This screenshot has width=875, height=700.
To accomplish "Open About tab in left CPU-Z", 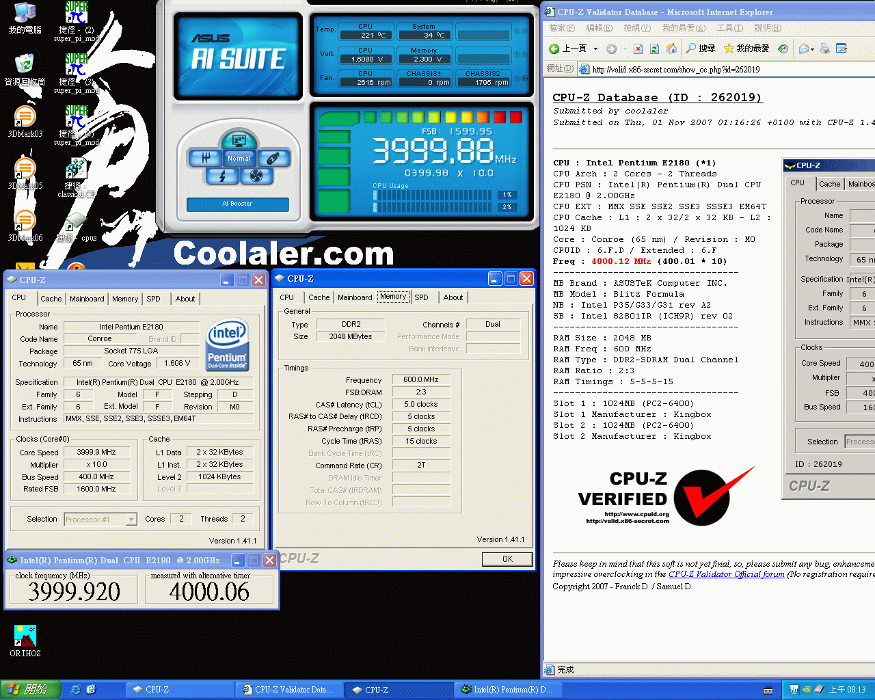I will [185, 299].
